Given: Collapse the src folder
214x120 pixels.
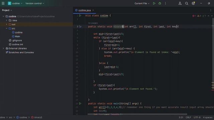Looking at the screenshot, I should 6,28.
